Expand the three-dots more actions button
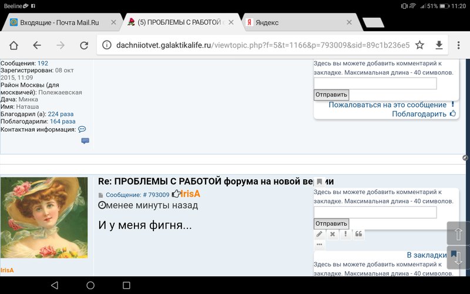470x294 pixels. (320, 245)
